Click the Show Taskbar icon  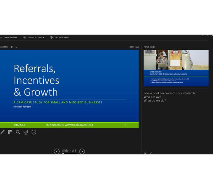1,37
